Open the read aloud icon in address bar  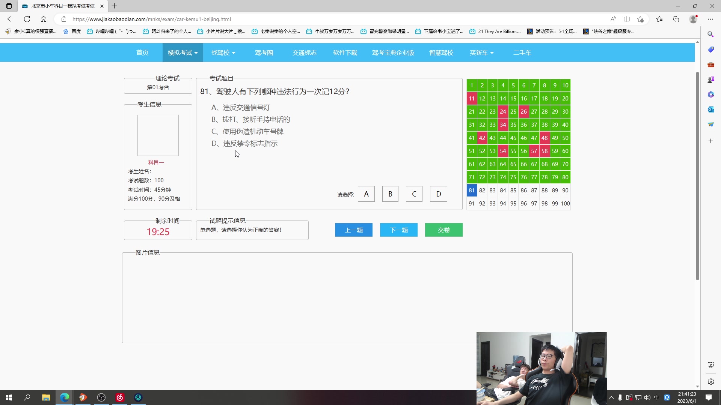pyautogui.click(x=613, y=19)
